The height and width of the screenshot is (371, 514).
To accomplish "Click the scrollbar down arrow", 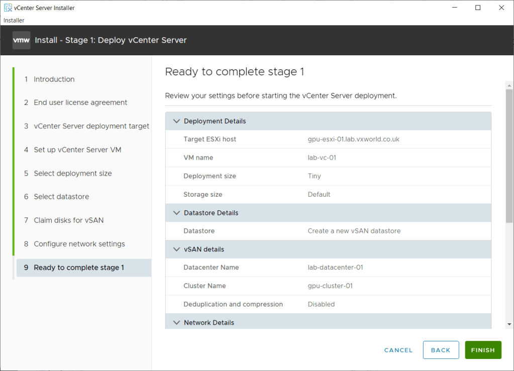I will pyautogui.click(x=509, y=325).
